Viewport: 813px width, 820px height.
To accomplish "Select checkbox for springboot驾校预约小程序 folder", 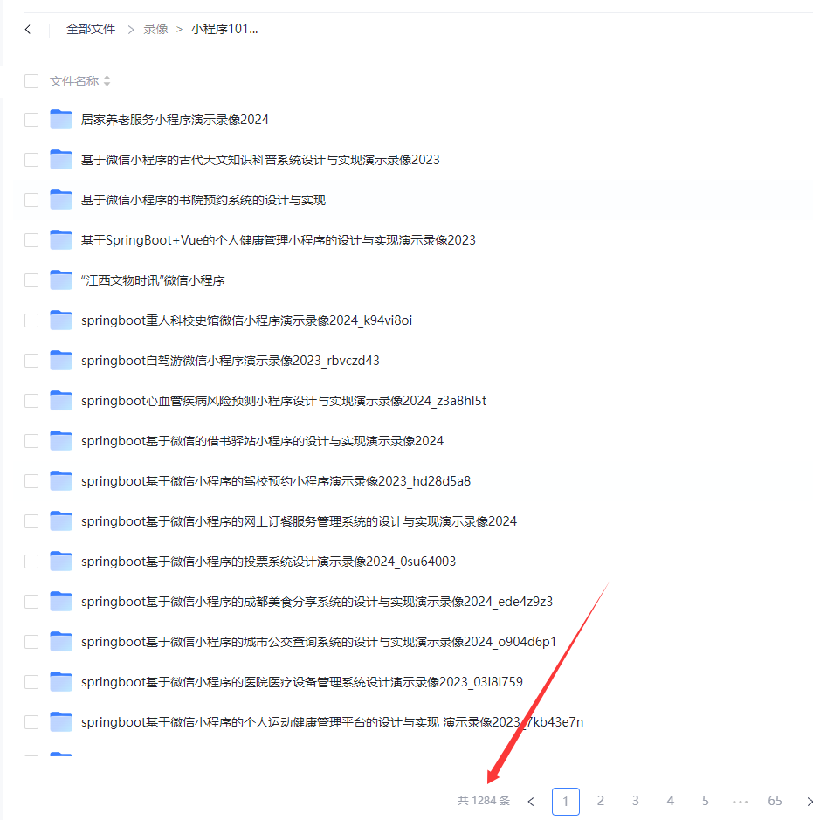I will (x=31, y=481).
